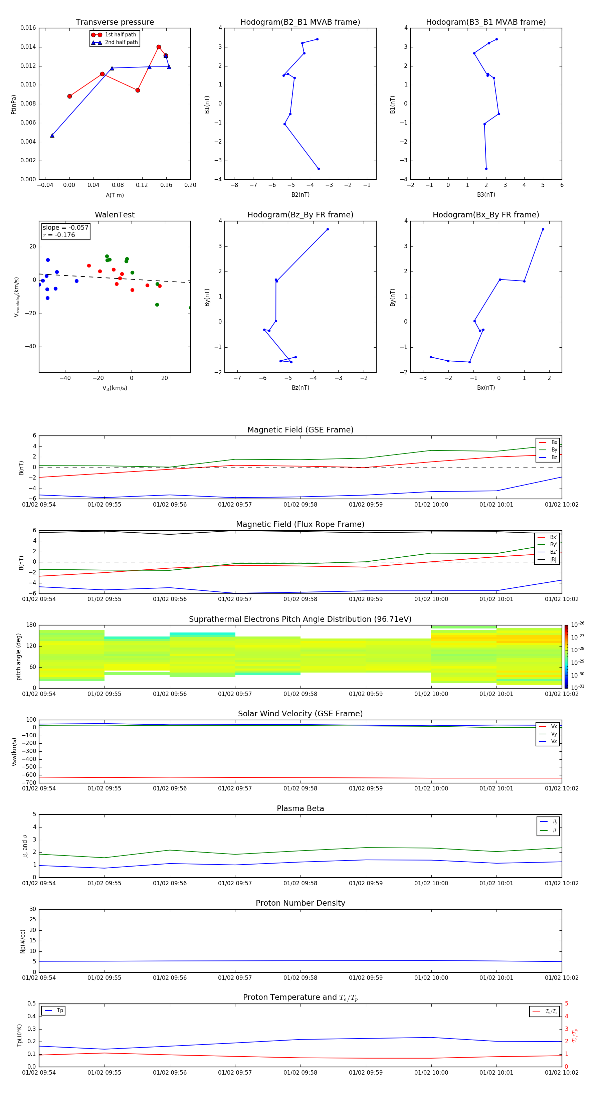Click the Te/Tp legend box in the temperature plot
Screen dimensions: 601x1102
click(x=545, y=1011)
